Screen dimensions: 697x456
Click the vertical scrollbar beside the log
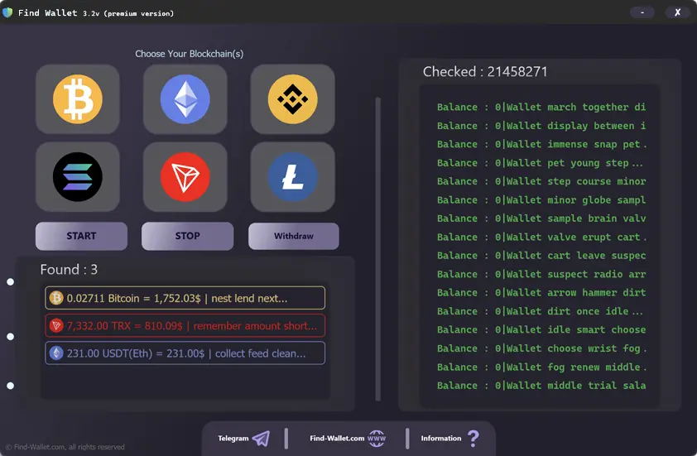point(378,249)
